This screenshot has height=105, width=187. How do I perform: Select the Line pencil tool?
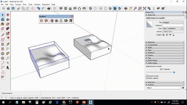pyautogui.click(x=3, y=35)
